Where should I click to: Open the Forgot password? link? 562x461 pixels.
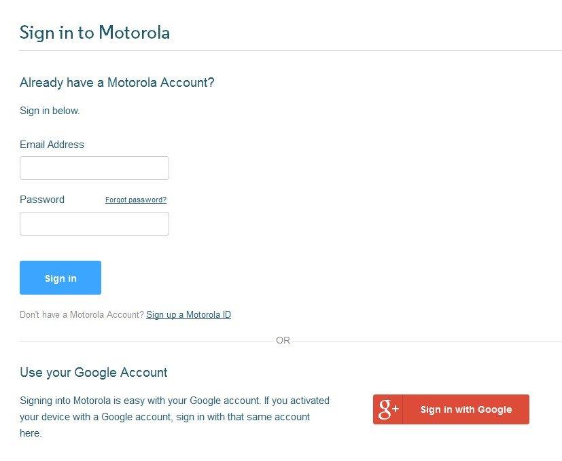tap(136, 200)
